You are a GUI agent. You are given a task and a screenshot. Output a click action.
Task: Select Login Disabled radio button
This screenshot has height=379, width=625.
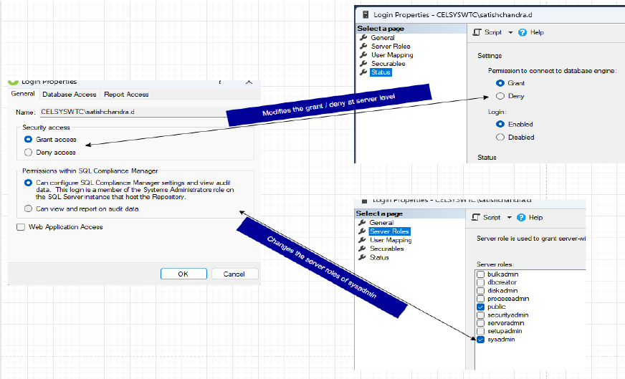point(500,137)
